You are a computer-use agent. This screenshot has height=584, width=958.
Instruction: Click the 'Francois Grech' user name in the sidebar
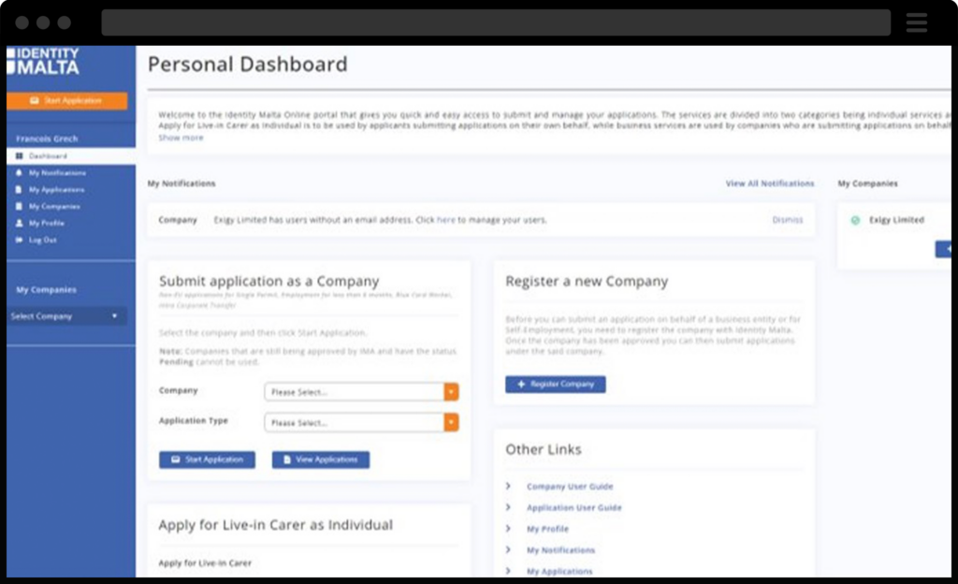pyautogui.click(x=47, y=139)
